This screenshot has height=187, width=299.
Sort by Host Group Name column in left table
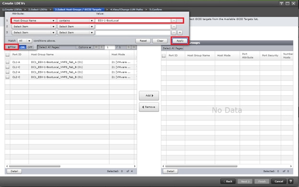point(69,55)
